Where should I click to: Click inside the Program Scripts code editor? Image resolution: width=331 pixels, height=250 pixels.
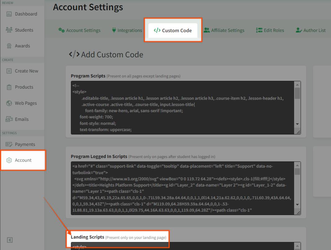point(182,107)
